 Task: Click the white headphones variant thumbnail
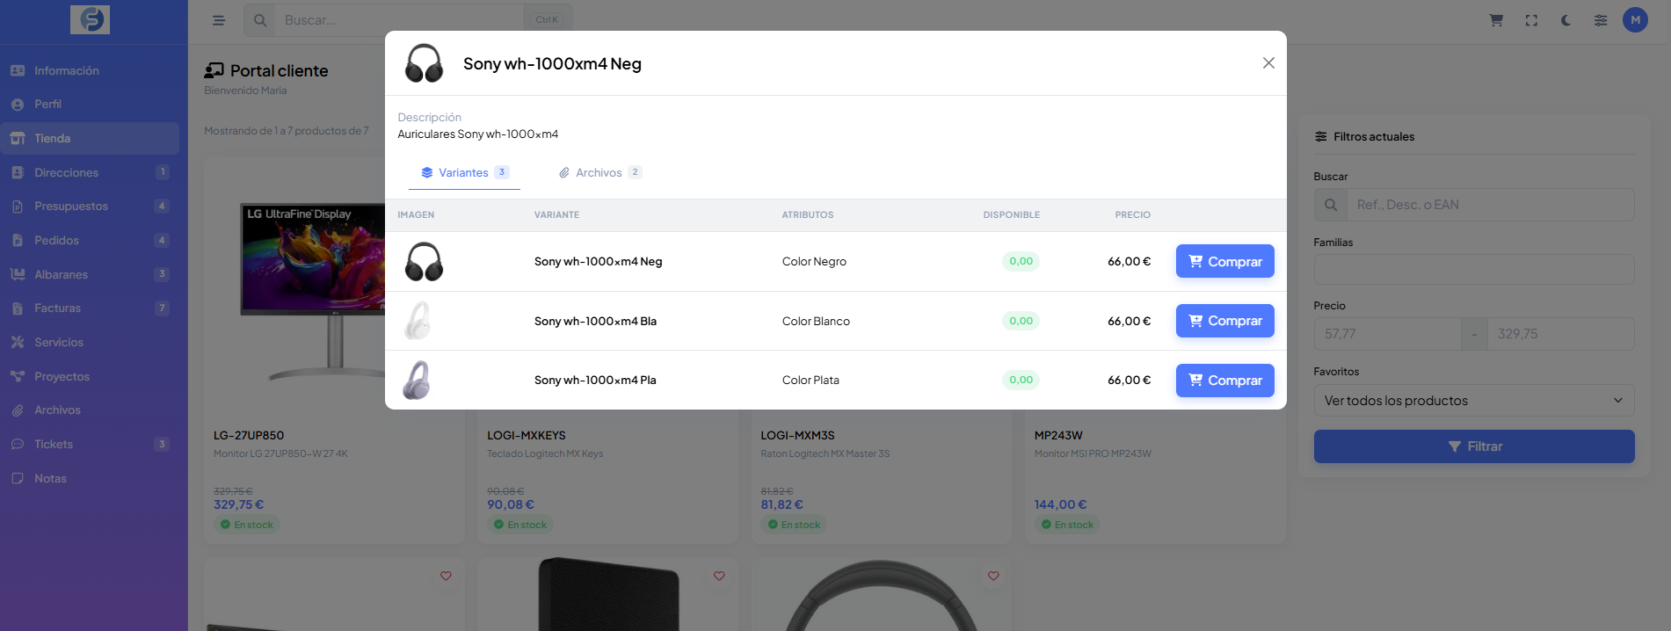click(x=418, y=321)
